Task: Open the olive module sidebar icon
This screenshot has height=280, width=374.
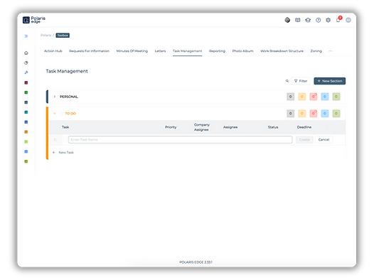Action: pos(26,161)
